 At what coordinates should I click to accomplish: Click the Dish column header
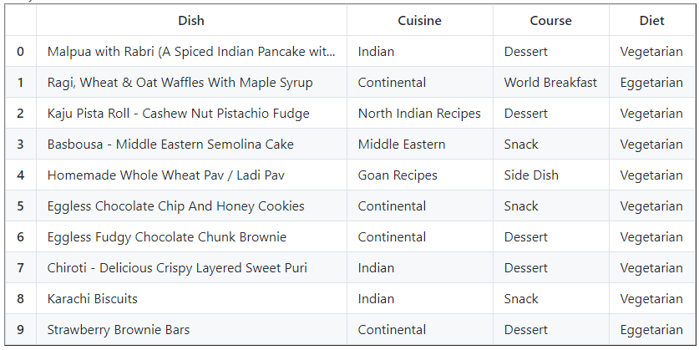pos(191,20)
